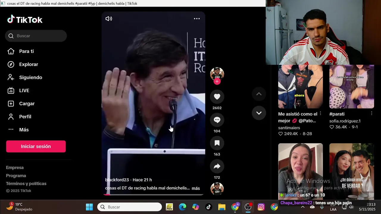
Task: Open network settings from the tray icon
Action: [344, 207]
